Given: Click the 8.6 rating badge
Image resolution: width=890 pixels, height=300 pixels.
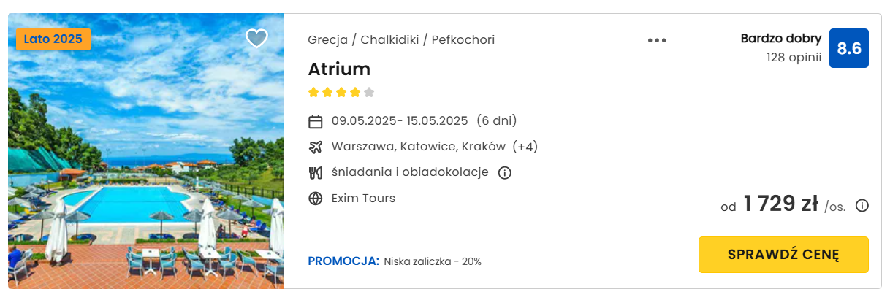Looking at the screenshot, I should coord(849,48).
